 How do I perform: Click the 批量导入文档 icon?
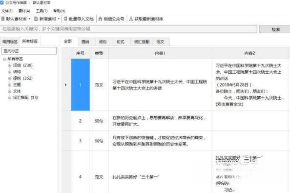click(x=65, y=19)
